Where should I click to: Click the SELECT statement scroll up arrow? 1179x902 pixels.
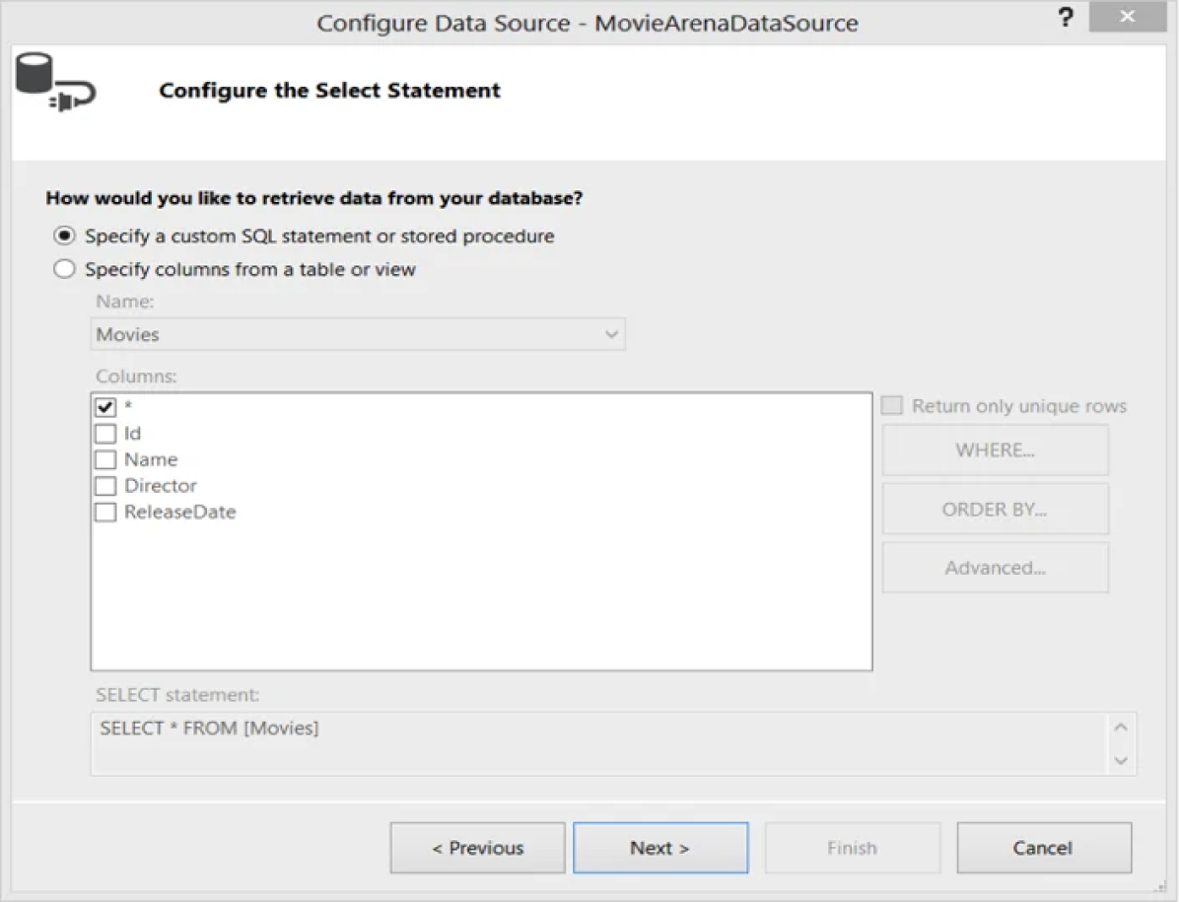(1121, 728)
